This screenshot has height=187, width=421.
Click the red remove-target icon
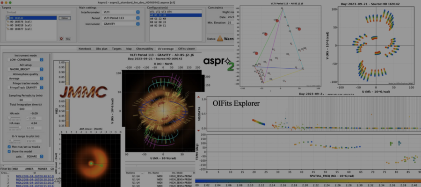tap(61, 39)
